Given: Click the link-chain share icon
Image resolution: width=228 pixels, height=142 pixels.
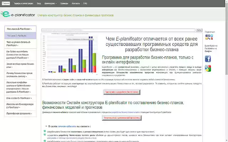Looking at the screenshot, I should [209, 38].
